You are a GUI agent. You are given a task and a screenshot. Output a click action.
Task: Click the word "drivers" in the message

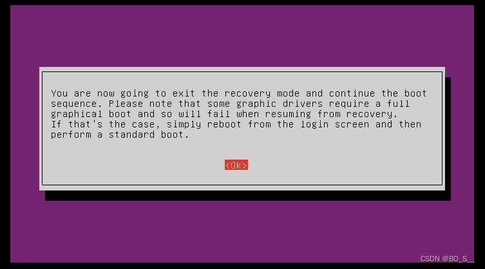303,104
